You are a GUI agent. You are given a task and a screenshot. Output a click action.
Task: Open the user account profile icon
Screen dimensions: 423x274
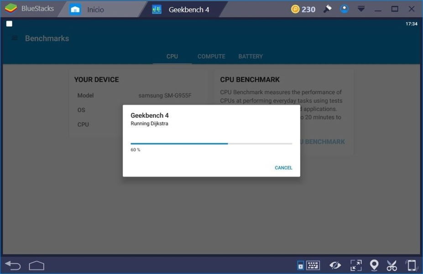tap(344, 9)
